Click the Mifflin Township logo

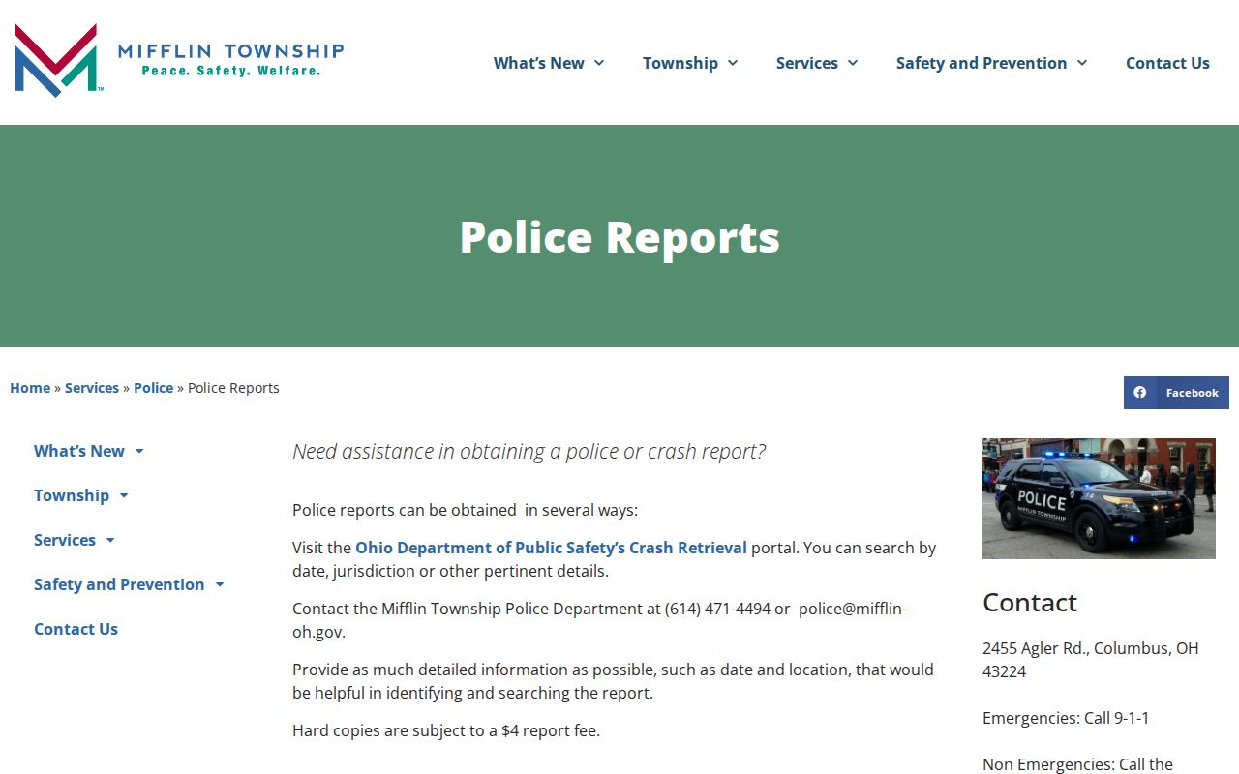(x=179, y=60)
